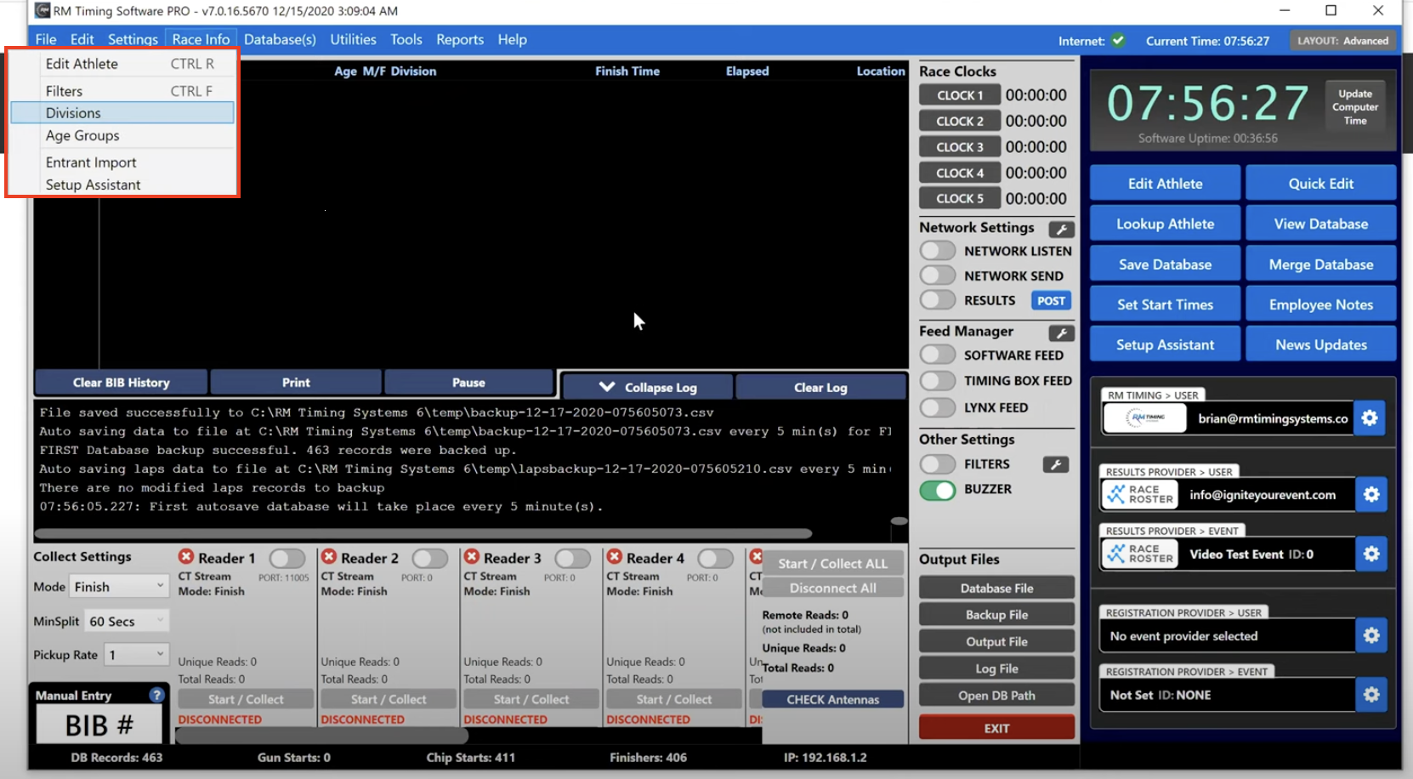Open the Reports menu

[x=459, y=39]
